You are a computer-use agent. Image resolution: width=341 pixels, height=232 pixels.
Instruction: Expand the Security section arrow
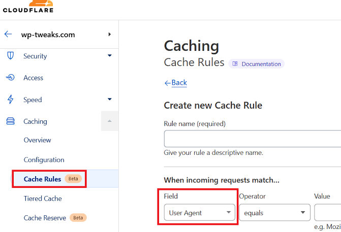click(110, 56)
